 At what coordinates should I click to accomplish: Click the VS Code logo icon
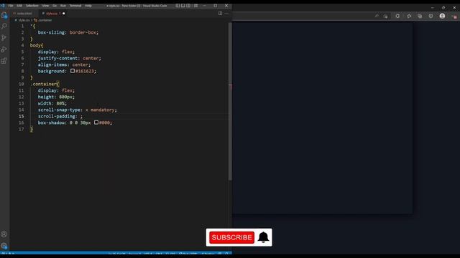click(x=3, y=6)
